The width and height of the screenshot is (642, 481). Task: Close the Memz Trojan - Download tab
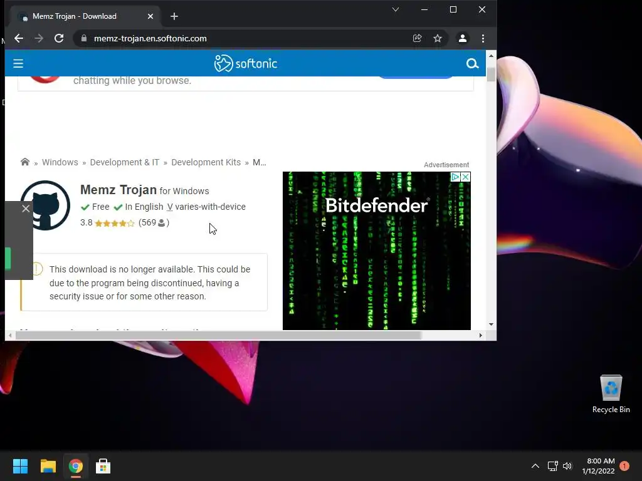(x=150, y=16)
